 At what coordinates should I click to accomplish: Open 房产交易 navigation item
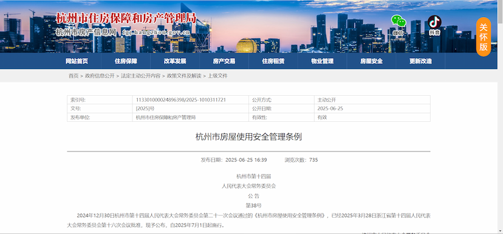pyautogui.click(x=224, y=61)
